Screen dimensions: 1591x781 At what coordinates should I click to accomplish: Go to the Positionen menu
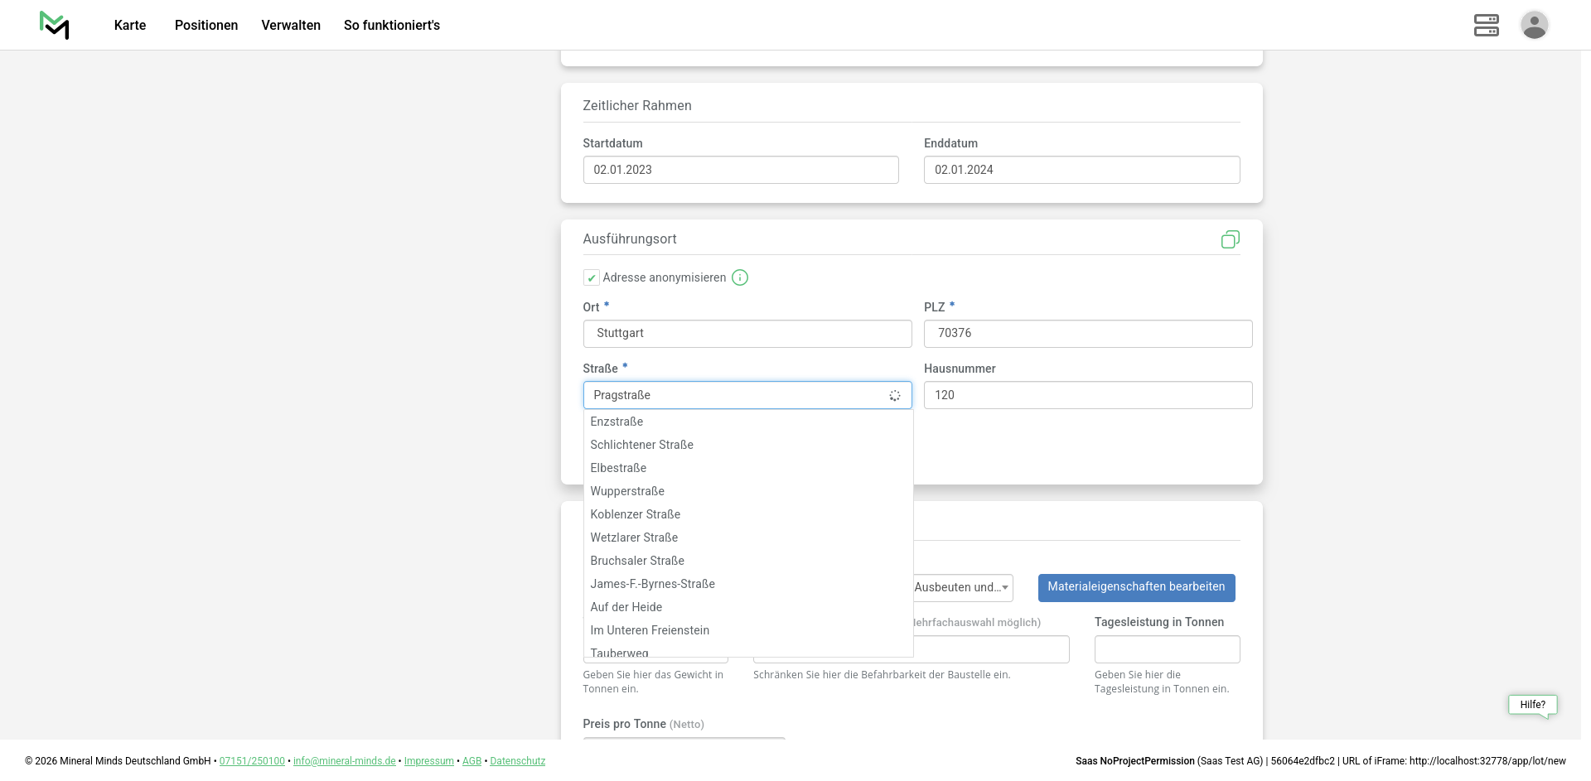(x=206, y=25)
